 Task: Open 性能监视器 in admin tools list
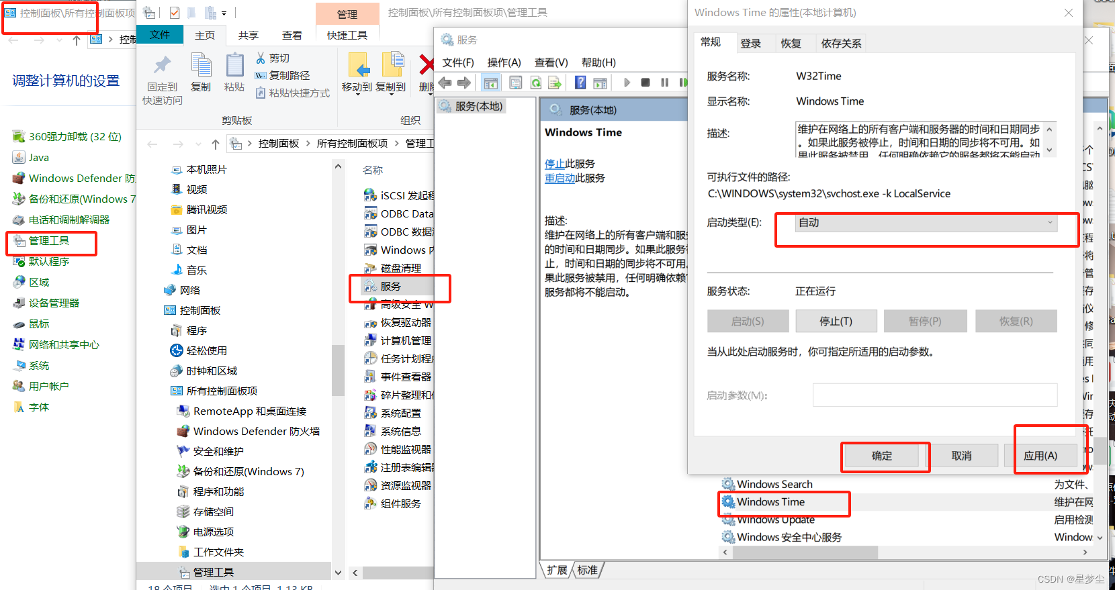tap(399, 450)
